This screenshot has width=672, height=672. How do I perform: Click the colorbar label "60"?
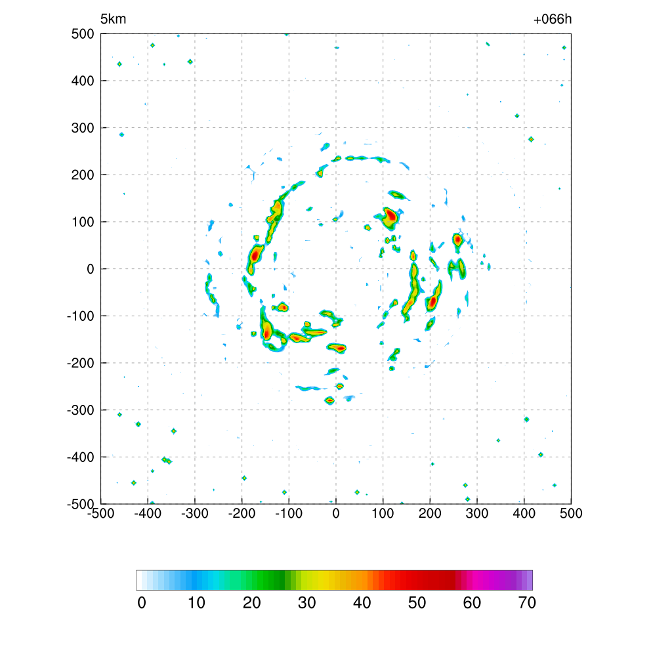click(x=472, y=603)
